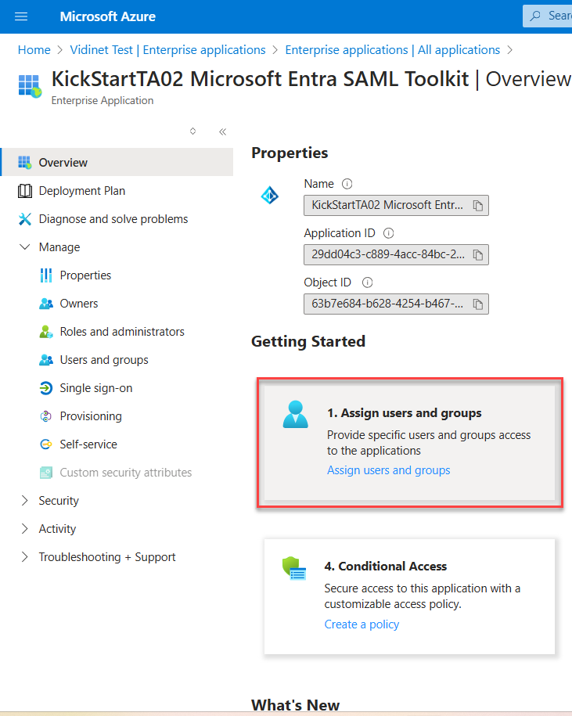Click the Assign users and groups link

(388, 470)
